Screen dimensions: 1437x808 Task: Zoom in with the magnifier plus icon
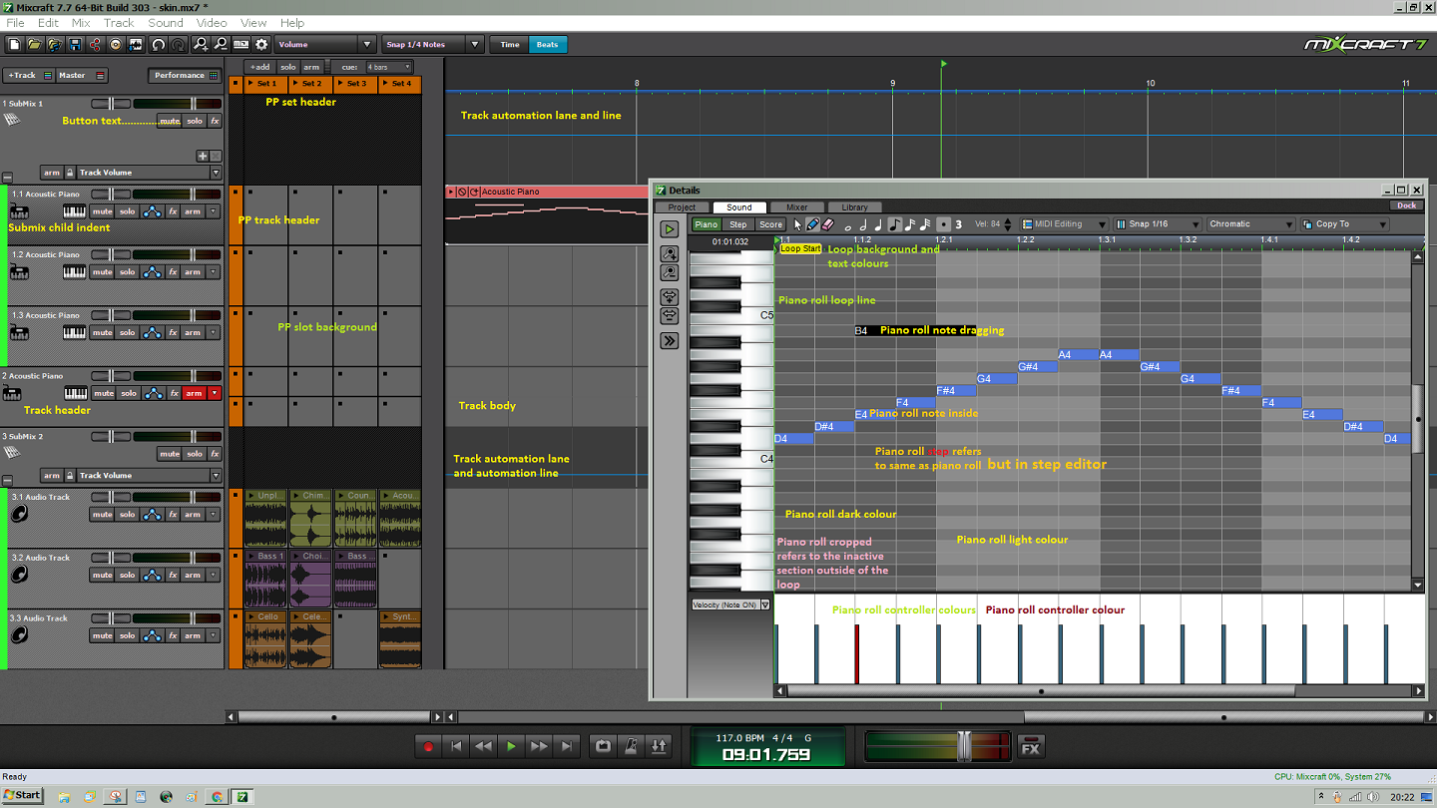[201, 44]
